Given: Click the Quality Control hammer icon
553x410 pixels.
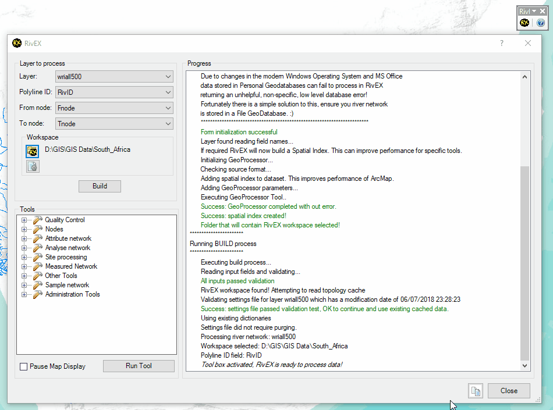Looking at the screenshot, I should [38, 220].
